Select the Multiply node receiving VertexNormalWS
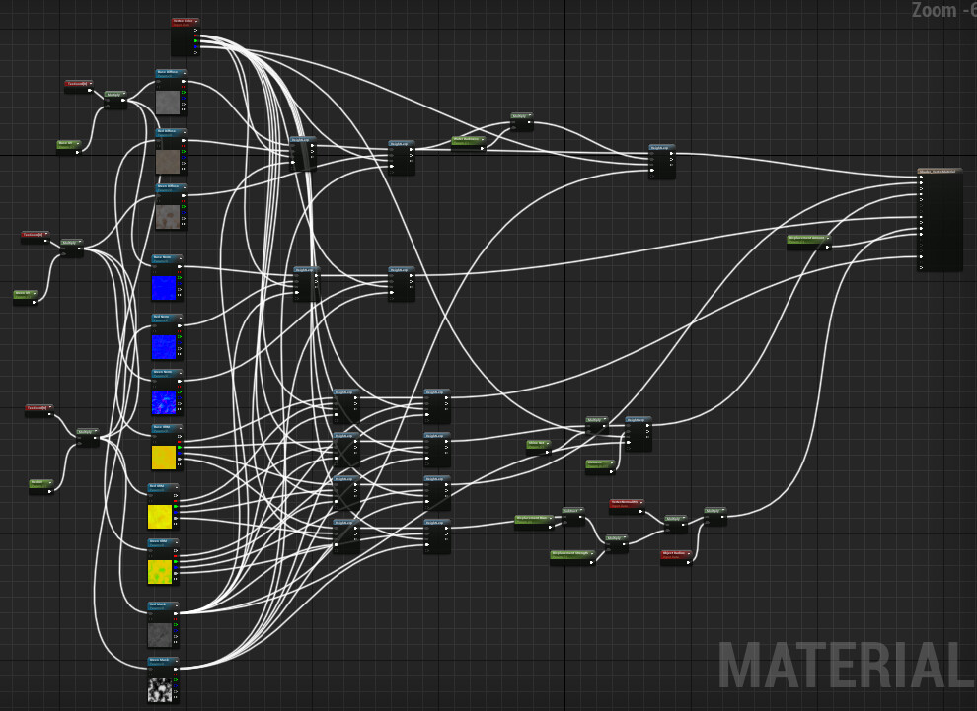The image size is (977, 711). (676, 525)
